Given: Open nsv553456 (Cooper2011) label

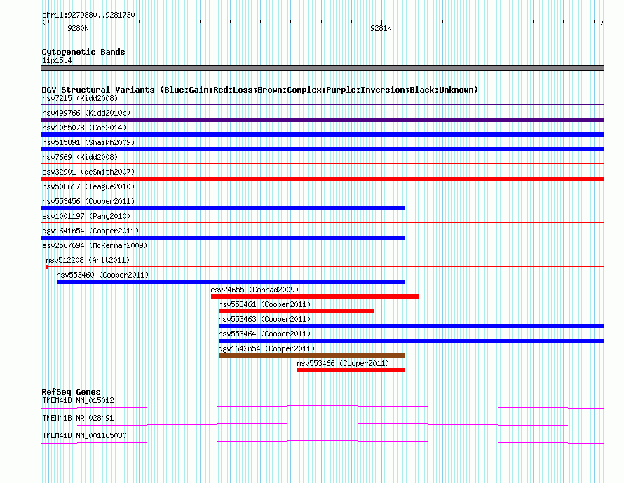Looking at the screenshot, I should point(88,201).
